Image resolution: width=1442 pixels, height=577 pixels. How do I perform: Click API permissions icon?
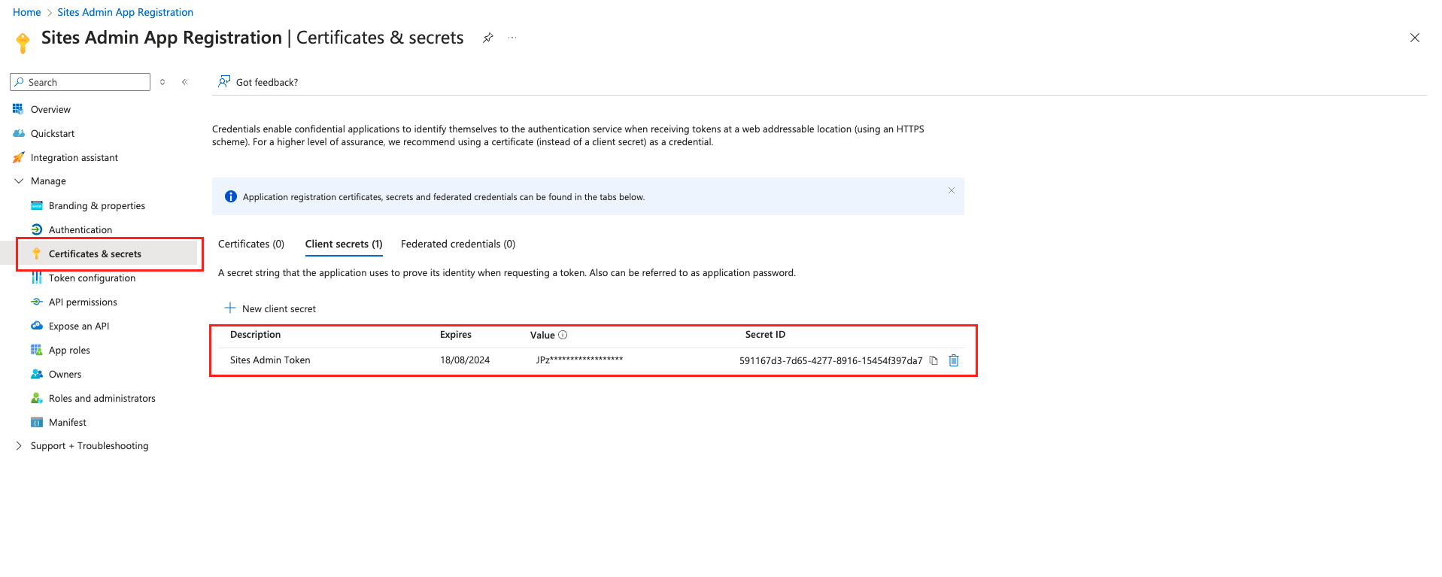[x=37, y=302]
